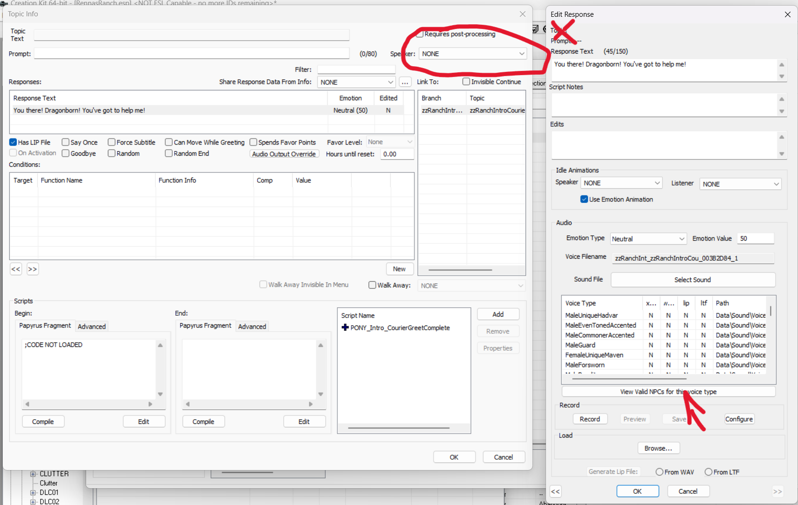Click the Filter input field
The height and width of the screenshot is (505, 798).
click(x=357, y=69)
